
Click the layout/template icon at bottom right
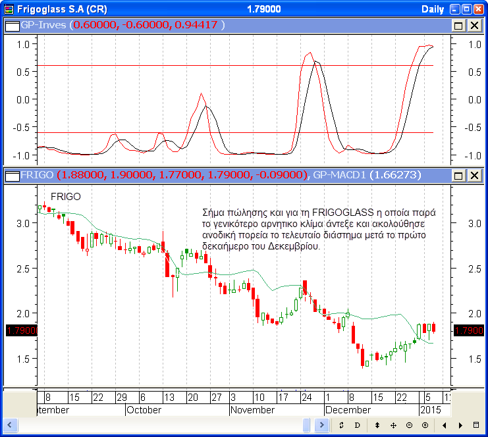[476, 425]
